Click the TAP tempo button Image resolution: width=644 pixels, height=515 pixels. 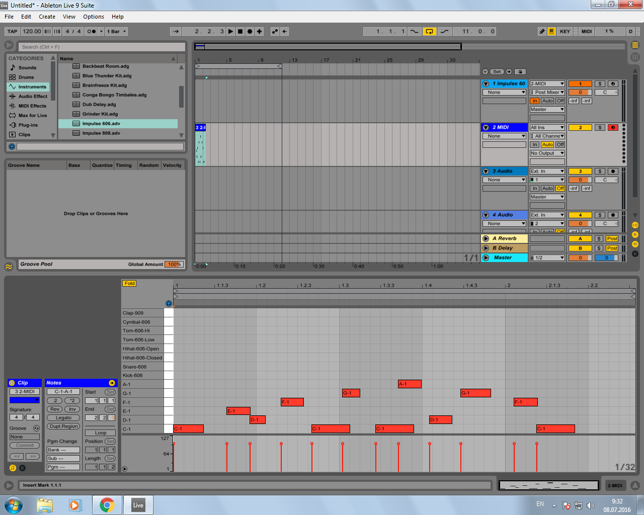tap(13, 31)
